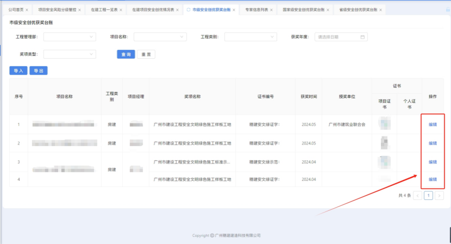Open project certificate thumbnail in row 1
451x244 pixels.
[384, 124]
